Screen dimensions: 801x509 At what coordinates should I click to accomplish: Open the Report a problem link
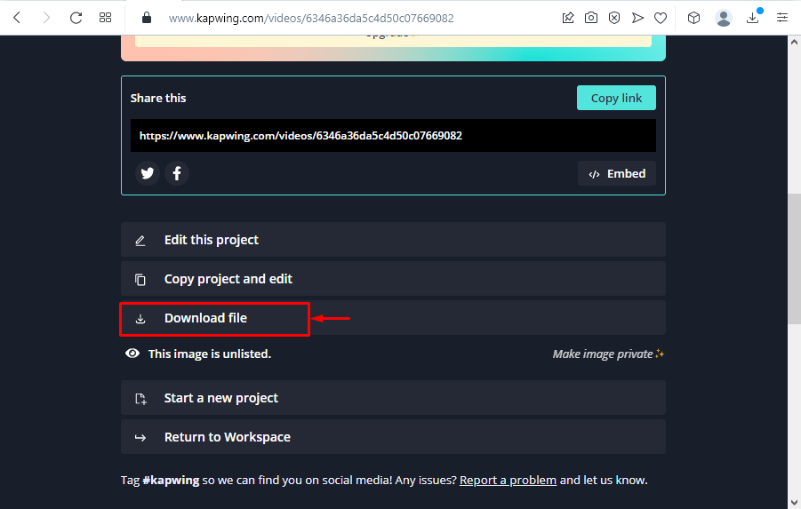(508, 481)
